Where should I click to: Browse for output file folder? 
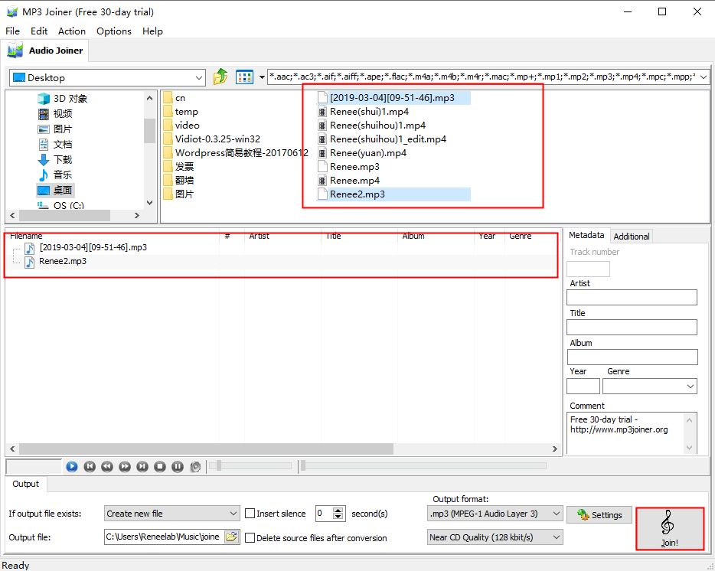tap(232, 537)
